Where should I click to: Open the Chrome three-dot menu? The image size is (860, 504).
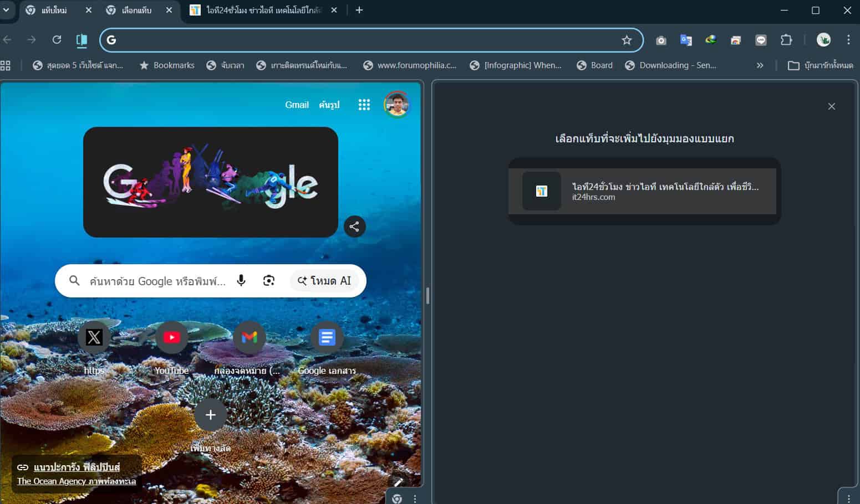coord(848,40)
